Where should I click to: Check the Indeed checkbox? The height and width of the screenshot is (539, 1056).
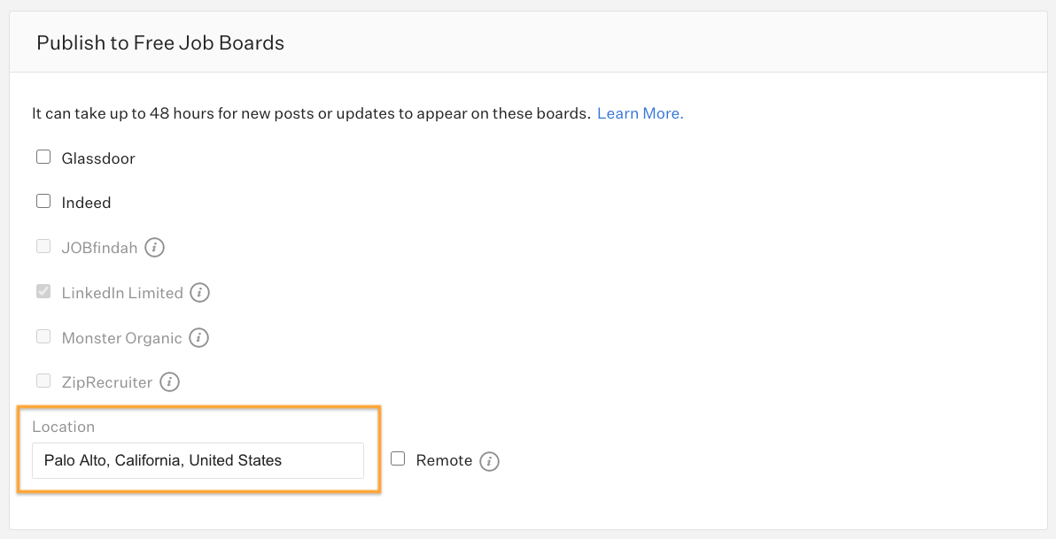(43, 201)
